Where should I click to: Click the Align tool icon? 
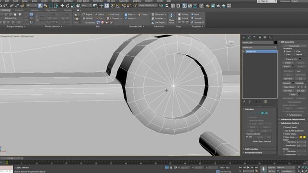(x=167, y=6)
